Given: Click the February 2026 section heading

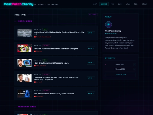Looking at the screenshot, I should tap(27, 107).
